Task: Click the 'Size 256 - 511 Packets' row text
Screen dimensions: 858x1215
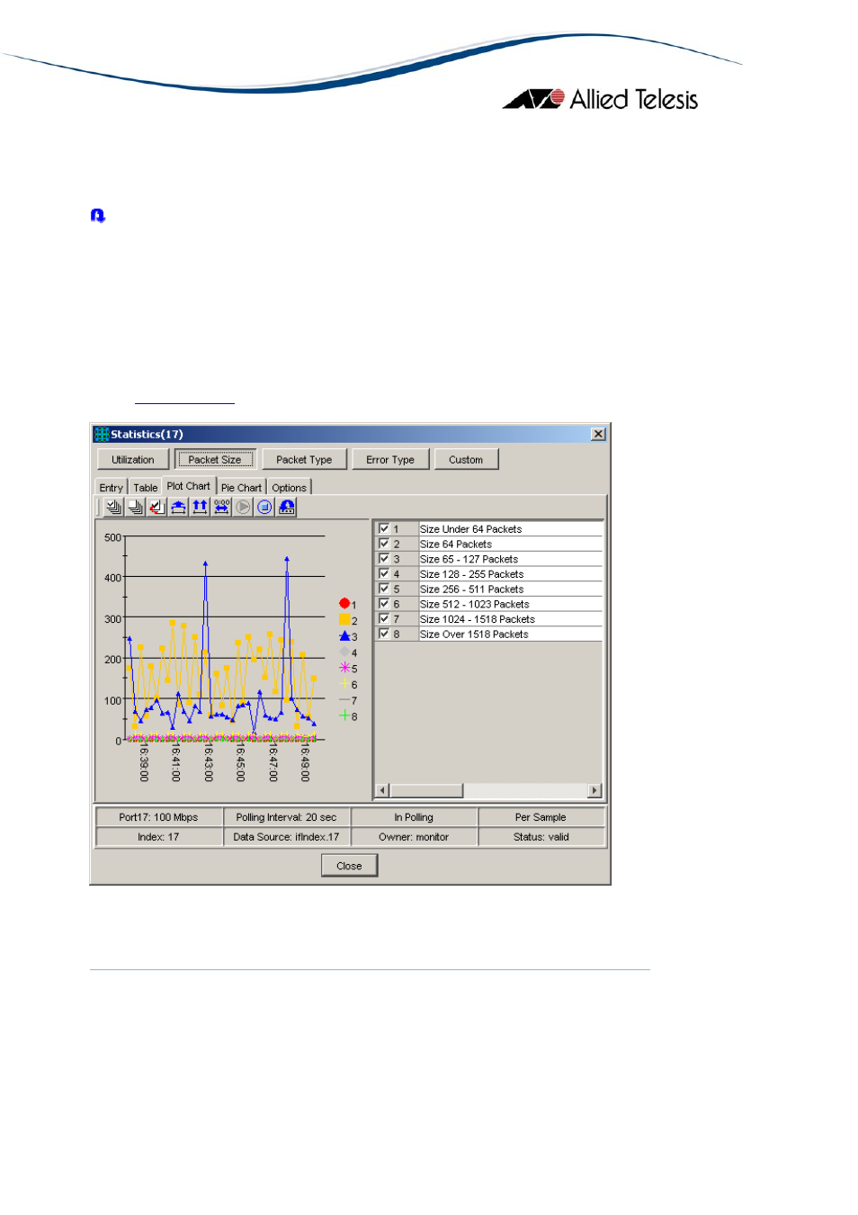Action: 471,589
